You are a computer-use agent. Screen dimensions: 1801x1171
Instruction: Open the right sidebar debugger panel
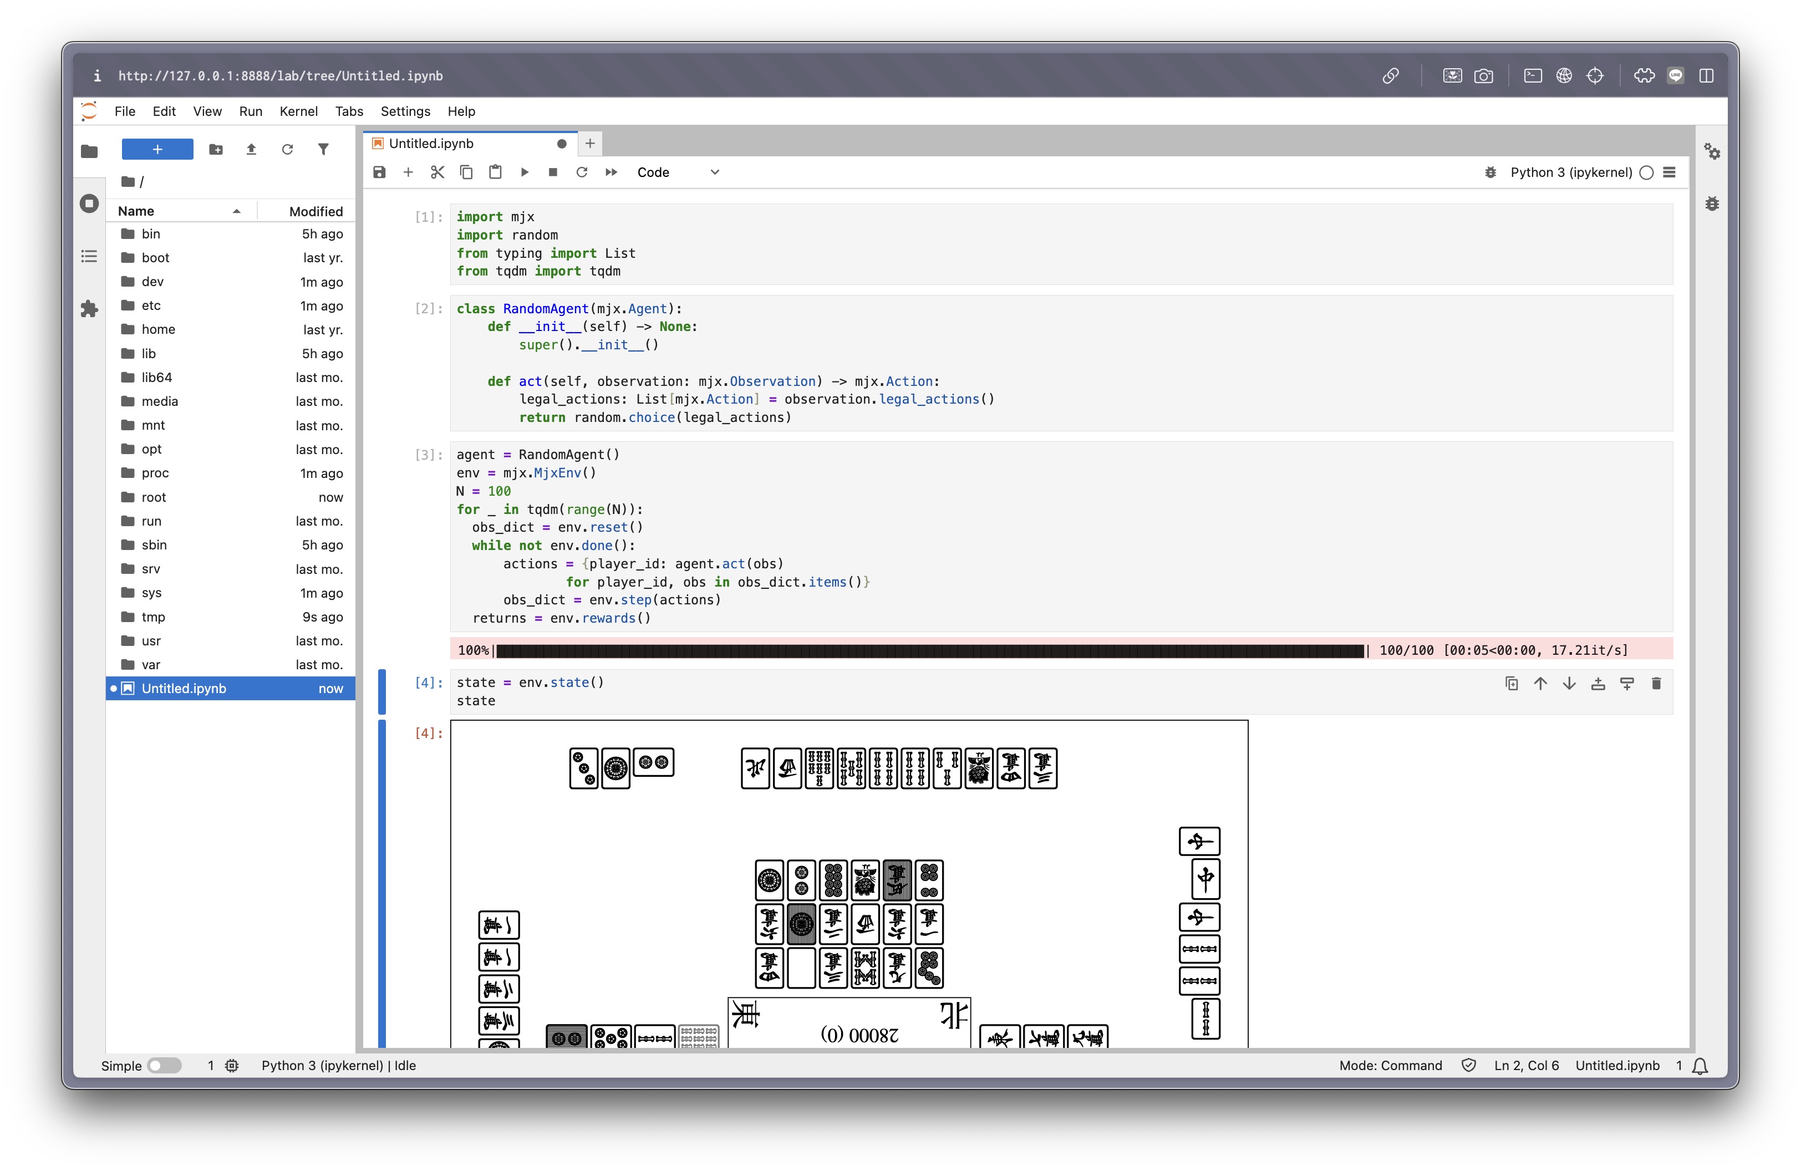tap(1712, 203)
